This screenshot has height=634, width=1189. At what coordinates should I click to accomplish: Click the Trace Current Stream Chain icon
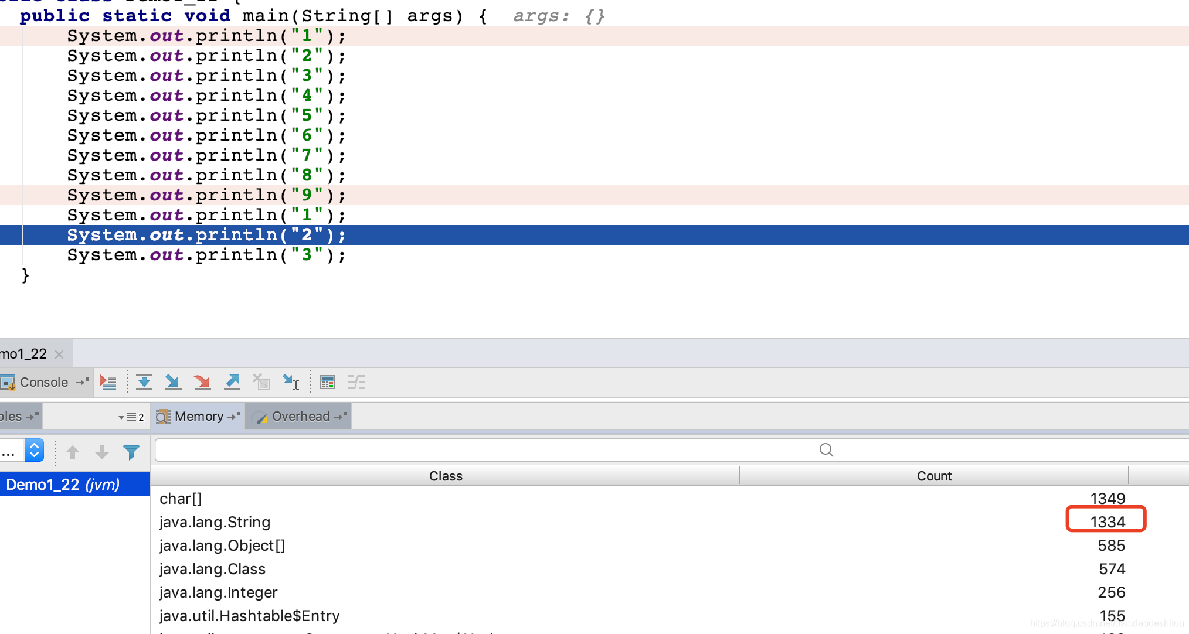click(356, 383)
